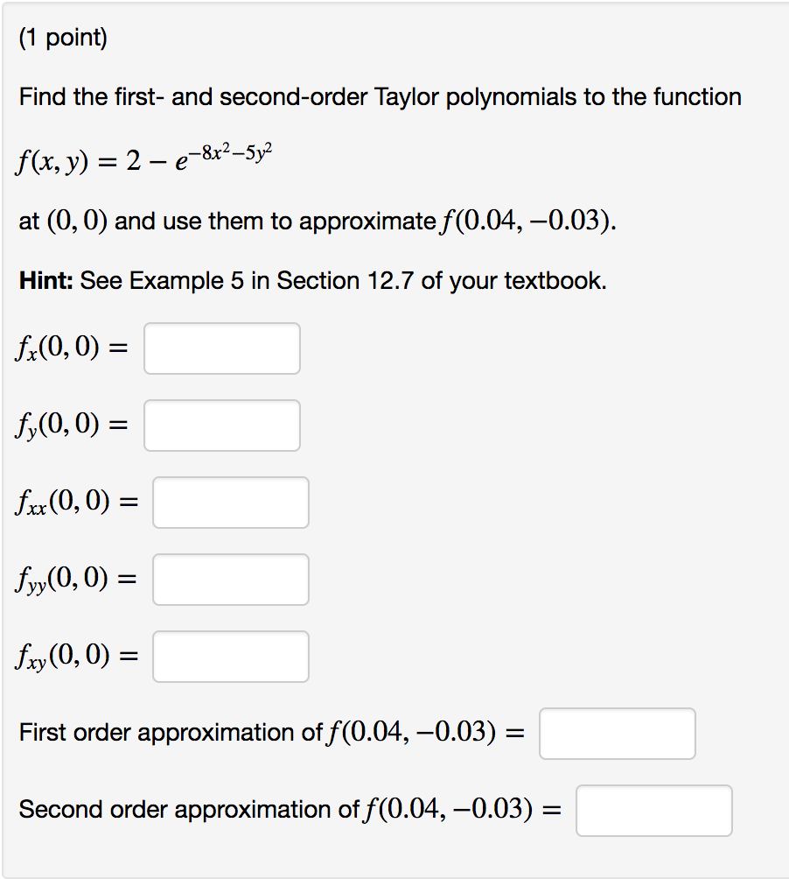
Task: Click the second order approximation answer box
Action: 653,811
